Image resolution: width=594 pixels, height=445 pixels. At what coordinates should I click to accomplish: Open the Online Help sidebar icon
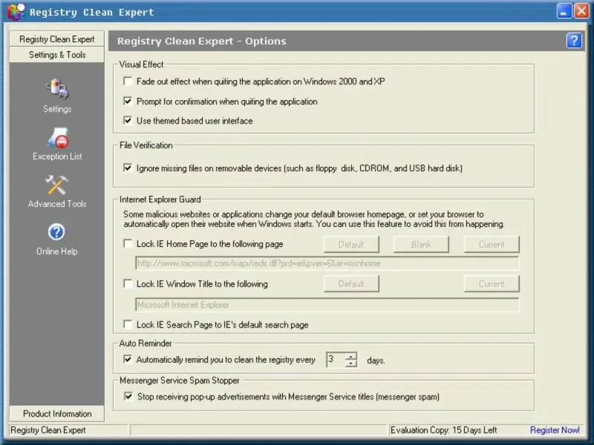(57, 232)
